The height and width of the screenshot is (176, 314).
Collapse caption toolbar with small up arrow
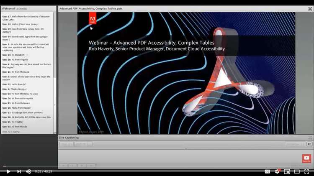[186, 148]
